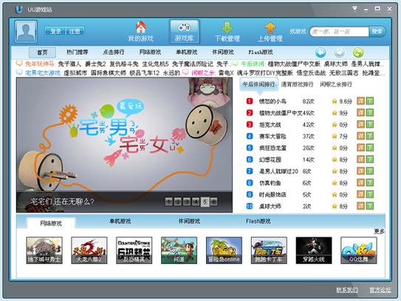Click the green refresh arrow button
401x301 pixels.
click(358, 52)
